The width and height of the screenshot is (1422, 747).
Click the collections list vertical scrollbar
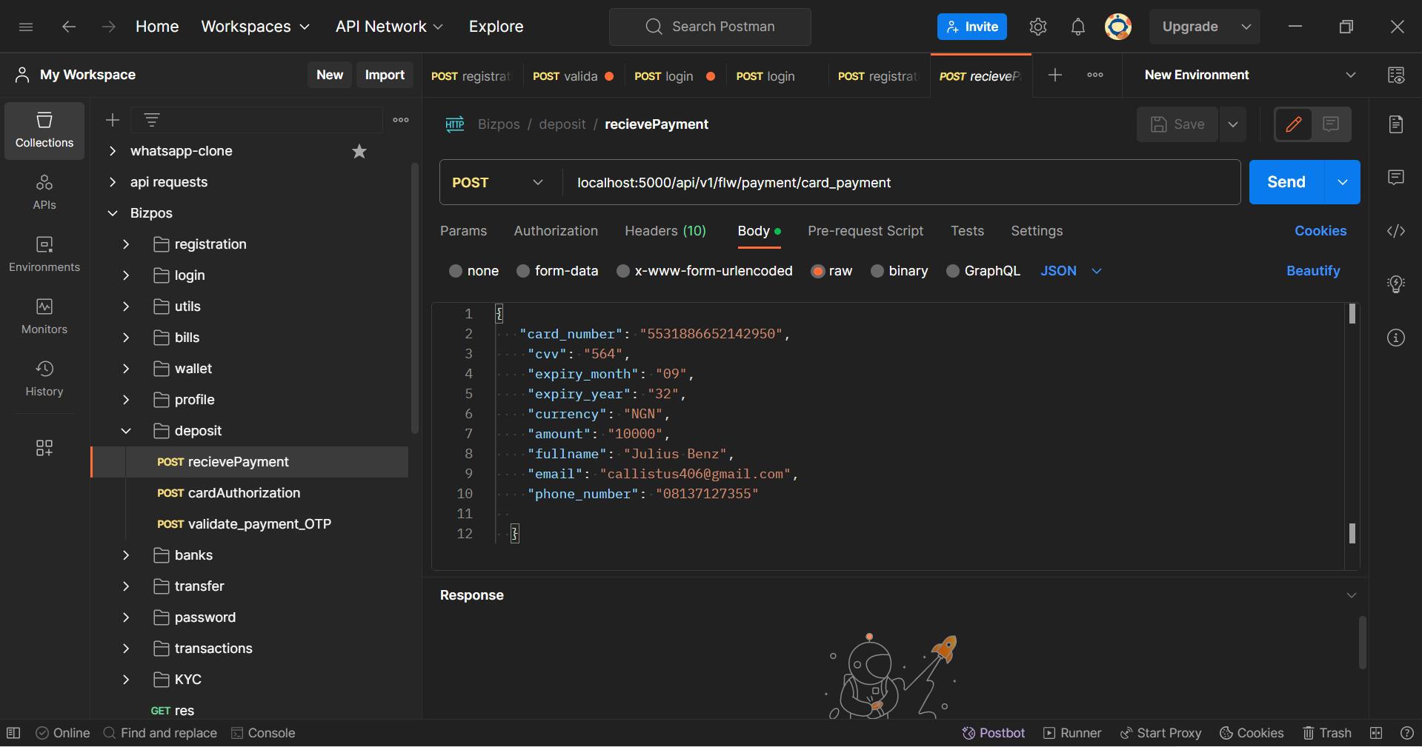click(x=415, y=298)
